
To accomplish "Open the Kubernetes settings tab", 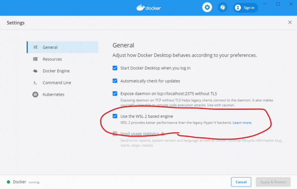I will pyautogui.click(x=63, y=94).
